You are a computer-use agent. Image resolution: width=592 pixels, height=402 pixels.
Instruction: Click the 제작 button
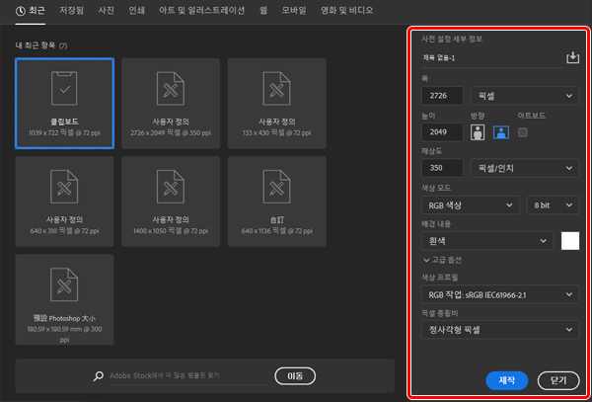click(507, 379)
